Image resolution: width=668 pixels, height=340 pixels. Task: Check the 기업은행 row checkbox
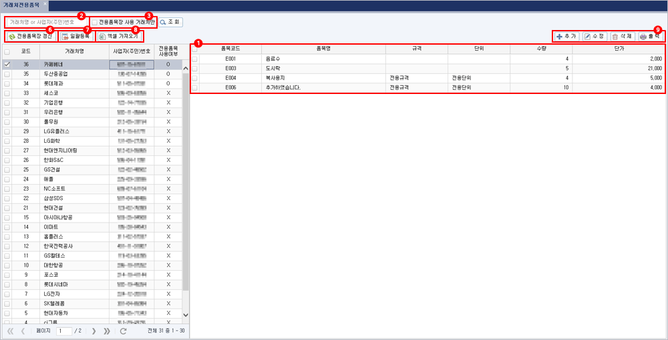(x=7, y=103)
